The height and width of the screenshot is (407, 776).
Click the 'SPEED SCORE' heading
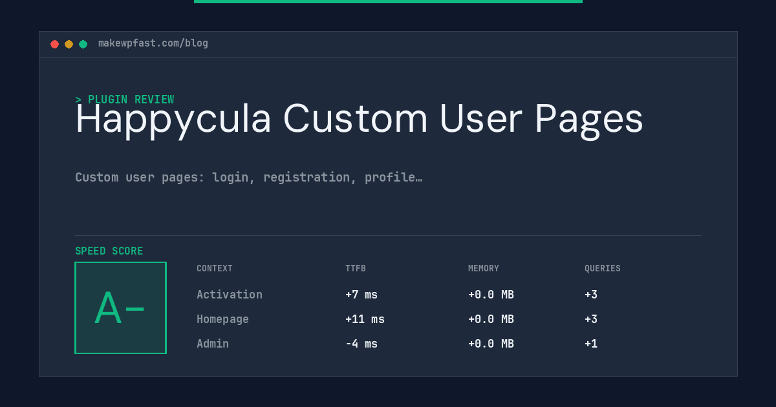[109, 251]
